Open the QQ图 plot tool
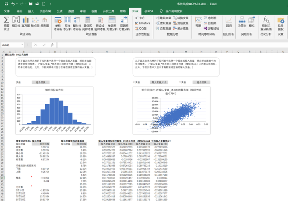 pos(141,28)
